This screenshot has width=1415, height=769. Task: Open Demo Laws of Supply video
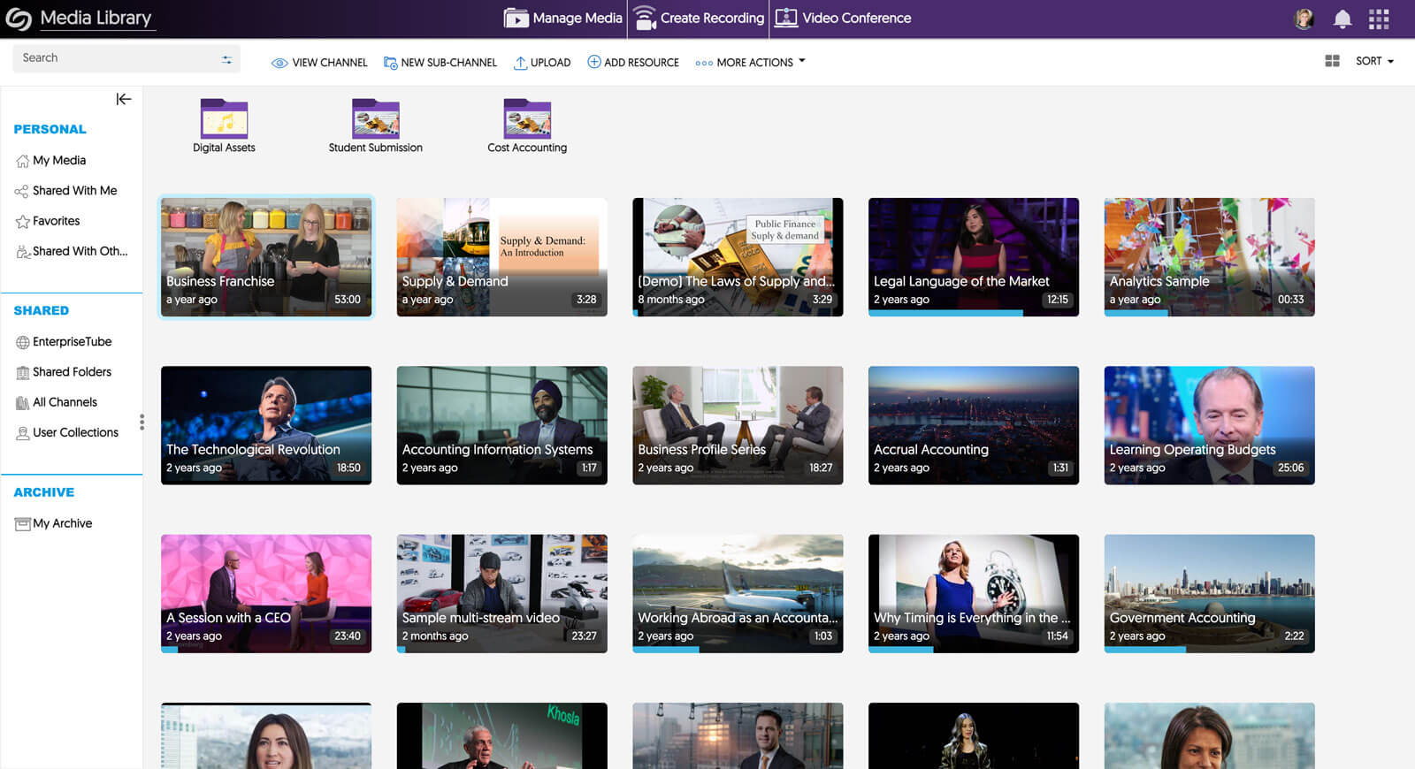pyautogui.click(x=738, y=257)
